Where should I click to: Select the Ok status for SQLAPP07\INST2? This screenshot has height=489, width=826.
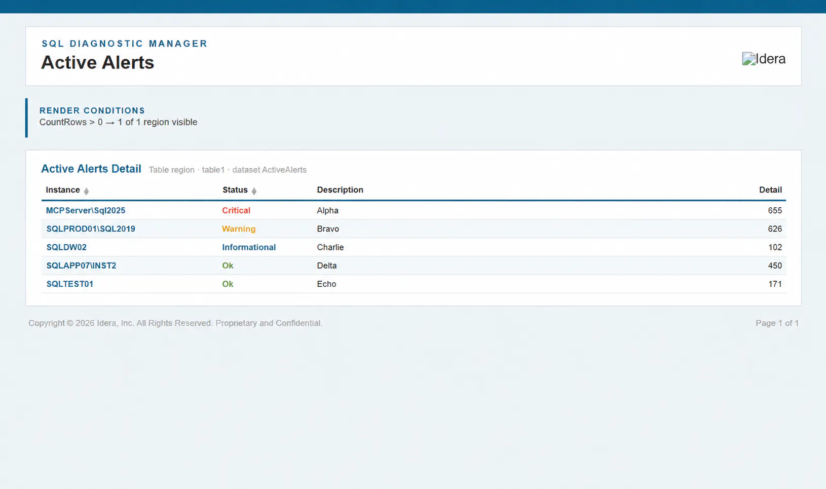(228, 266)
